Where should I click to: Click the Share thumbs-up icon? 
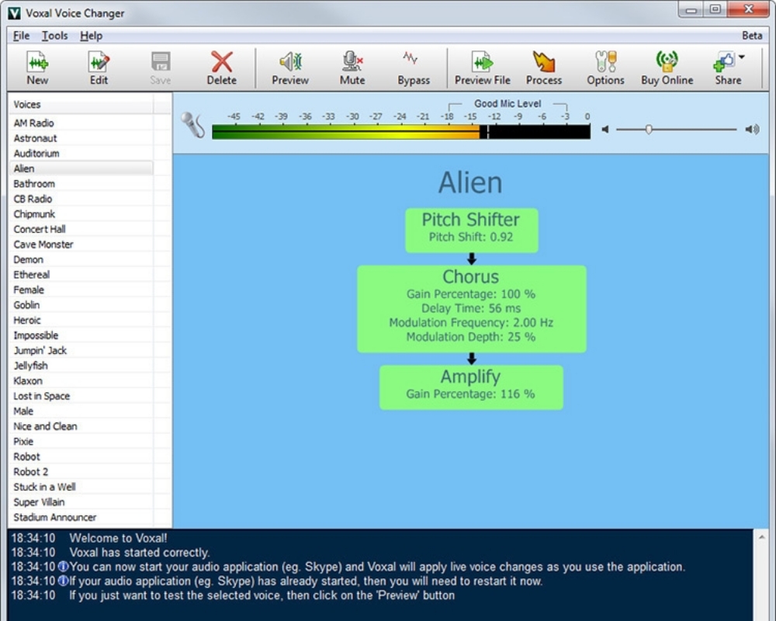(x=724, y=62)
